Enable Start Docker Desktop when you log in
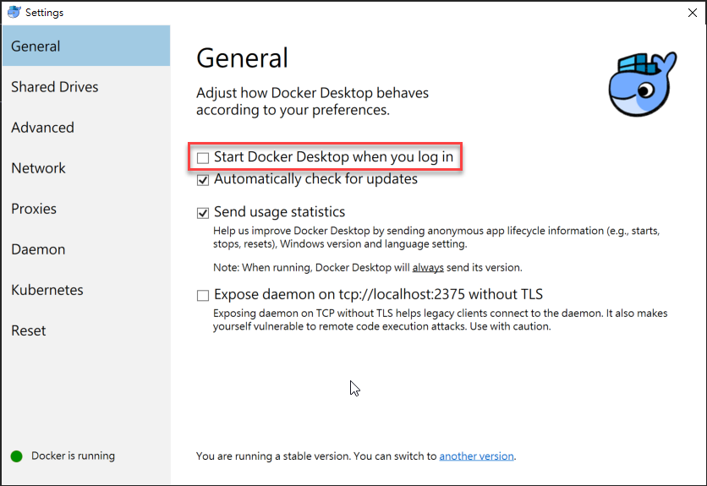Viewport: 707px width, 486px height. [x=203, y=158]
